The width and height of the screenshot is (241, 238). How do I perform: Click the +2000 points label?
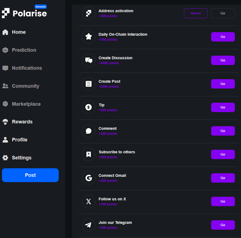click(109, 87)
